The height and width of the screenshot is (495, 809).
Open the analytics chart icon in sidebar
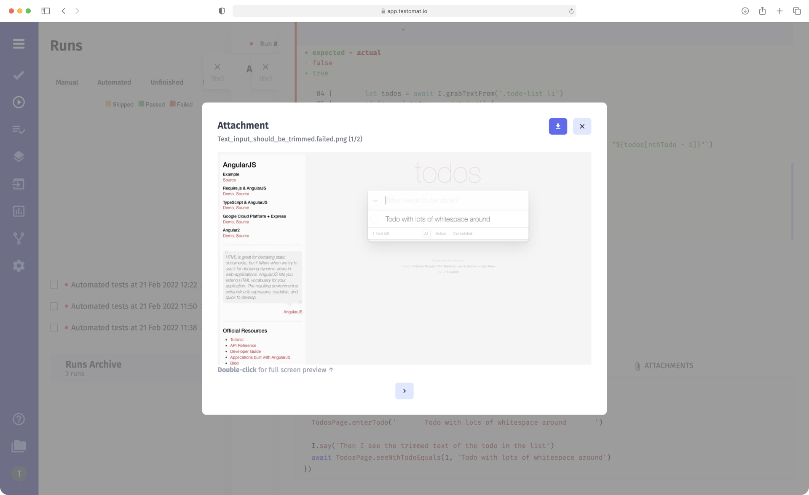coord(19,211)
